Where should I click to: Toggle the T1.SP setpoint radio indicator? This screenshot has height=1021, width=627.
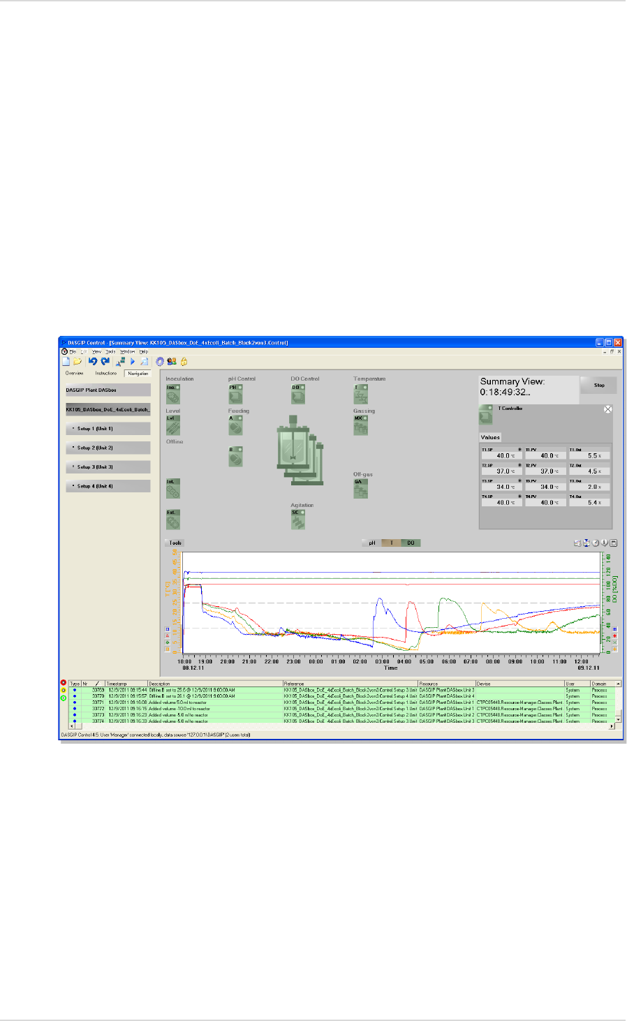coord(519,450)
